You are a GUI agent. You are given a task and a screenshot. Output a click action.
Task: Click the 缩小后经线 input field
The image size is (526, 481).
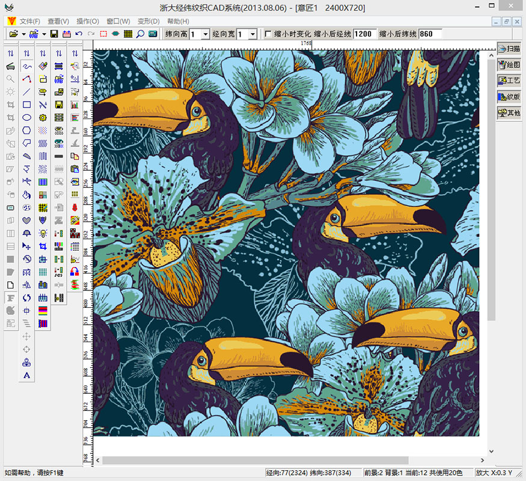tap(365, 34)
